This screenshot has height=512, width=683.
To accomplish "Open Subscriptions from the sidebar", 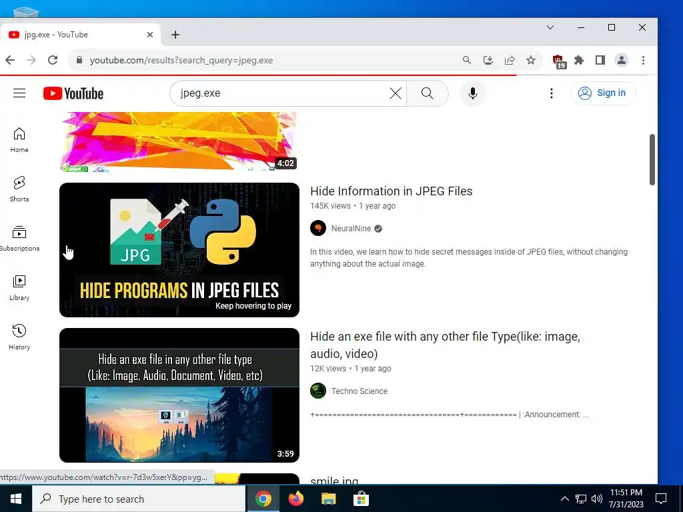I will point(19,239).
